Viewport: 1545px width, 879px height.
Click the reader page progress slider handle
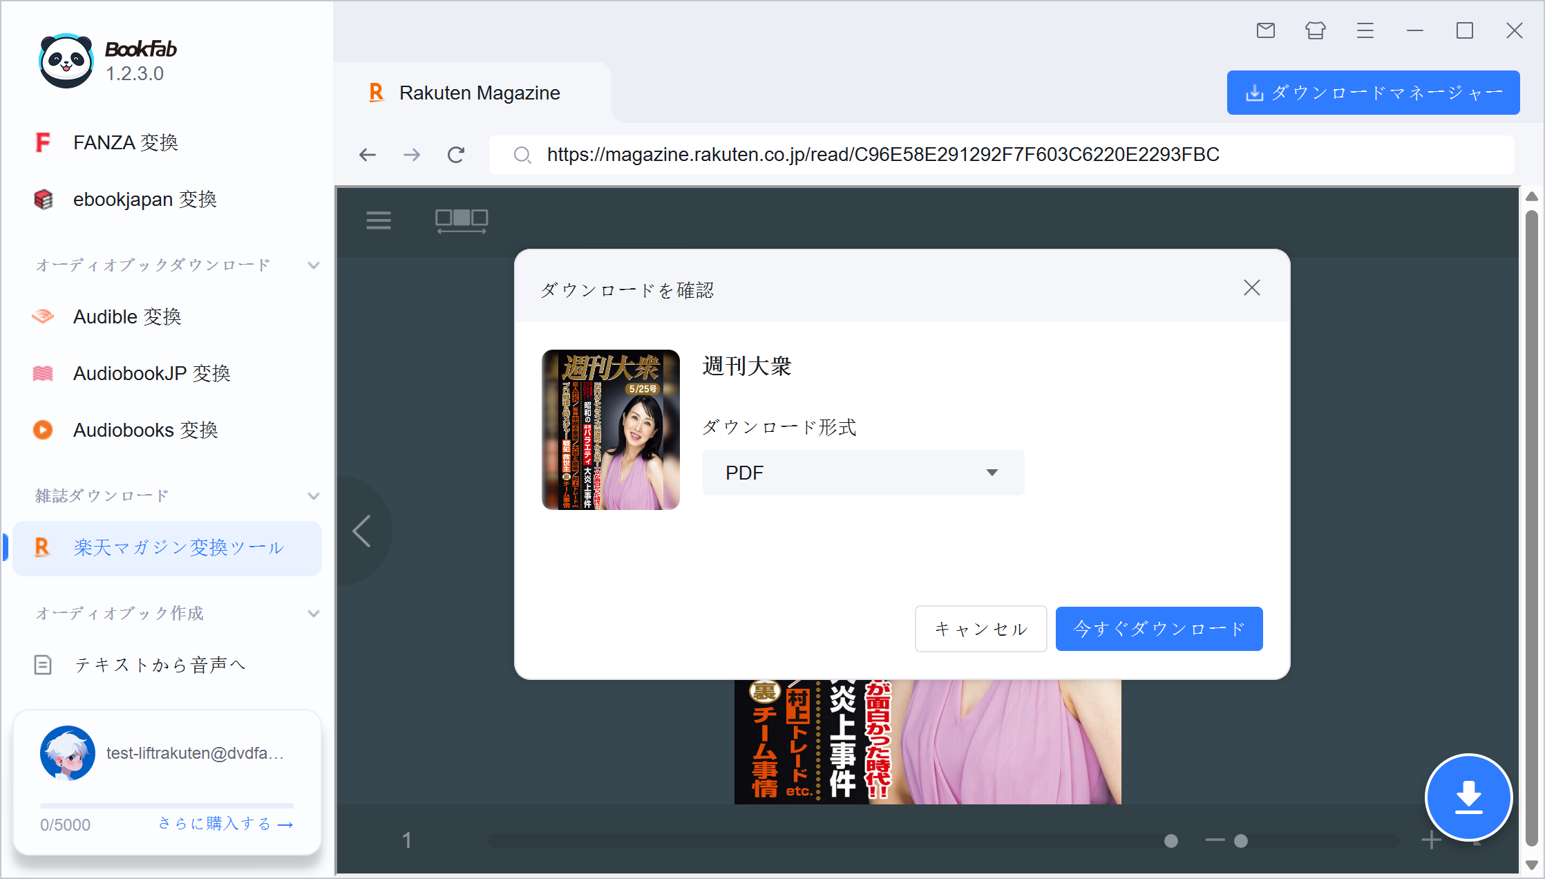pyautogui.click(x=1170, y=841)
